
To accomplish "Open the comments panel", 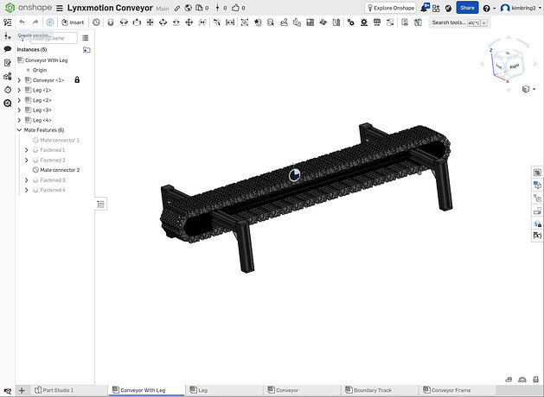I will coord(7,49).
